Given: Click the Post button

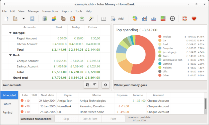Looking at the screenshot, I should [113, 119].
